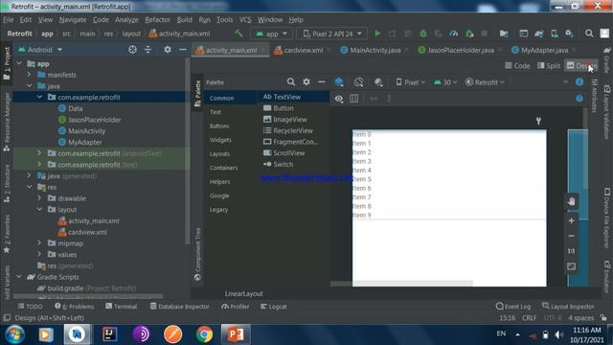This screenshot has height=345, width=613.
Task: Open the Analyze menu
Action: point(126,19)
